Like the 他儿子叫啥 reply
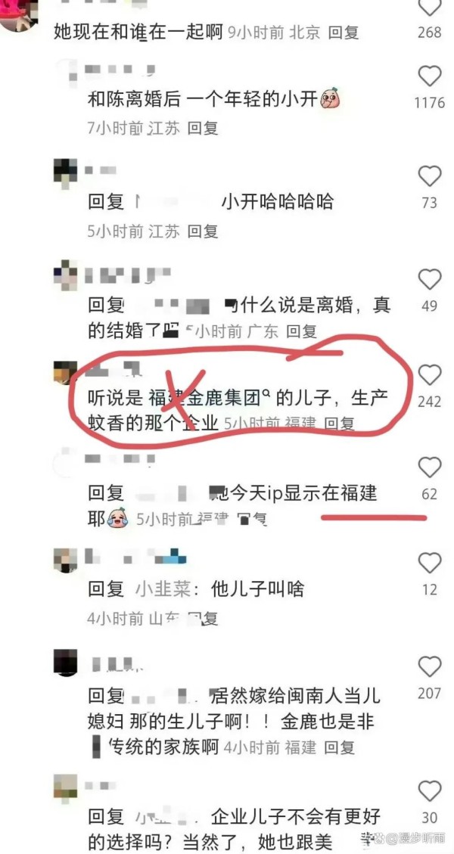The image size is (454, 854). tap(430, 563)
